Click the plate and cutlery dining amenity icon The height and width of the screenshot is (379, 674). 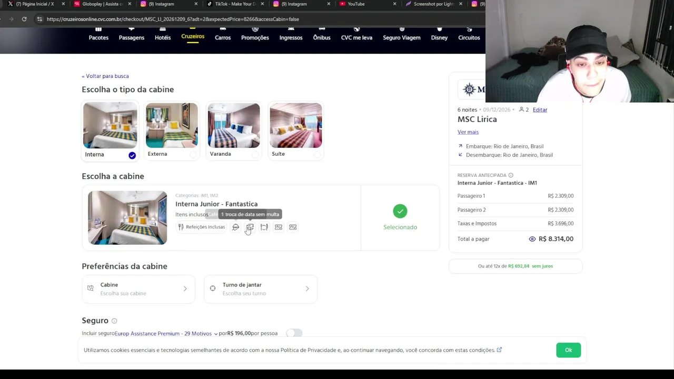(x=264, y=227)
